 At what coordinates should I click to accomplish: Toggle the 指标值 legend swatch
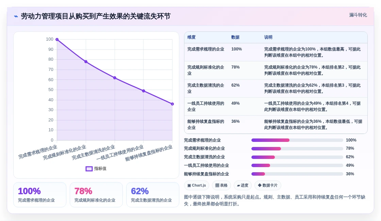point(89,168)
